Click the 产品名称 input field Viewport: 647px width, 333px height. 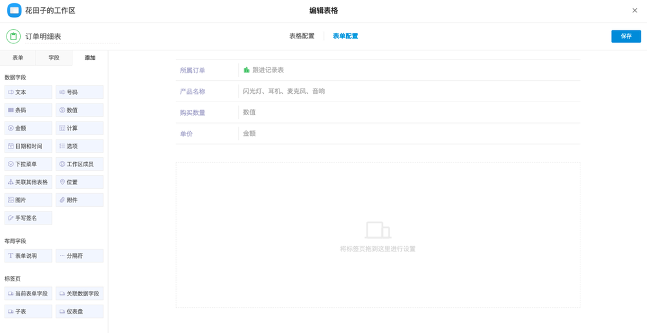coord(408,91)
